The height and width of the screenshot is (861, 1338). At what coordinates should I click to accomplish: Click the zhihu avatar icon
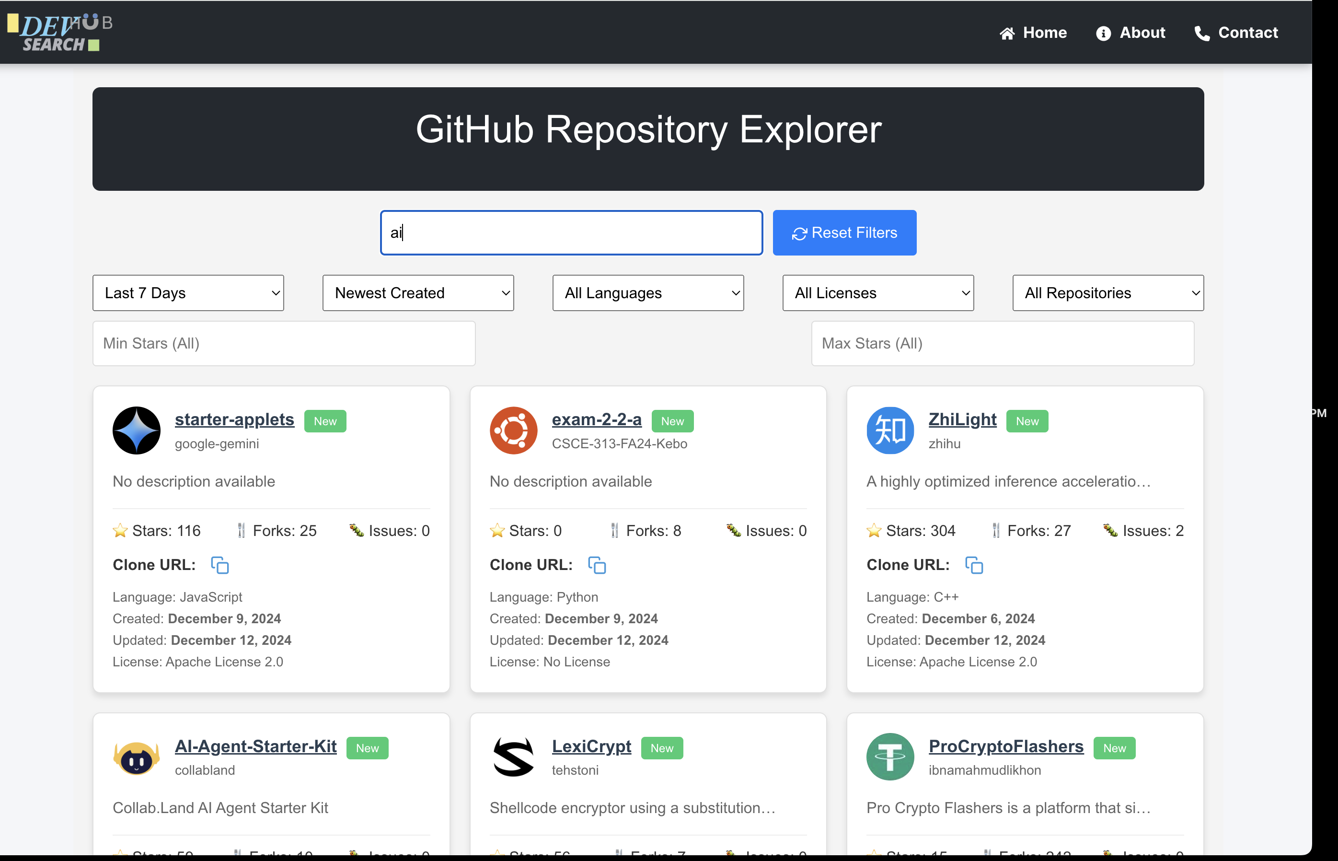890,430
